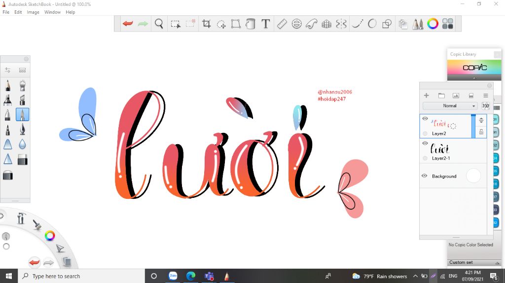Select the Sharpen triangle brush
505x283 pixels.
(x=8, y=159)
